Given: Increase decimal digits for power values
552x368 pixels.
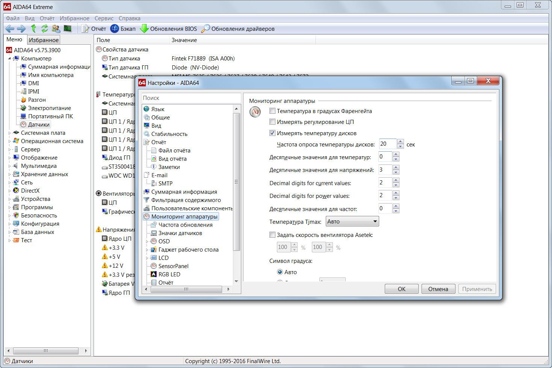Looking at the screenshot, I should pyautogui.click(x=396, y=193).
